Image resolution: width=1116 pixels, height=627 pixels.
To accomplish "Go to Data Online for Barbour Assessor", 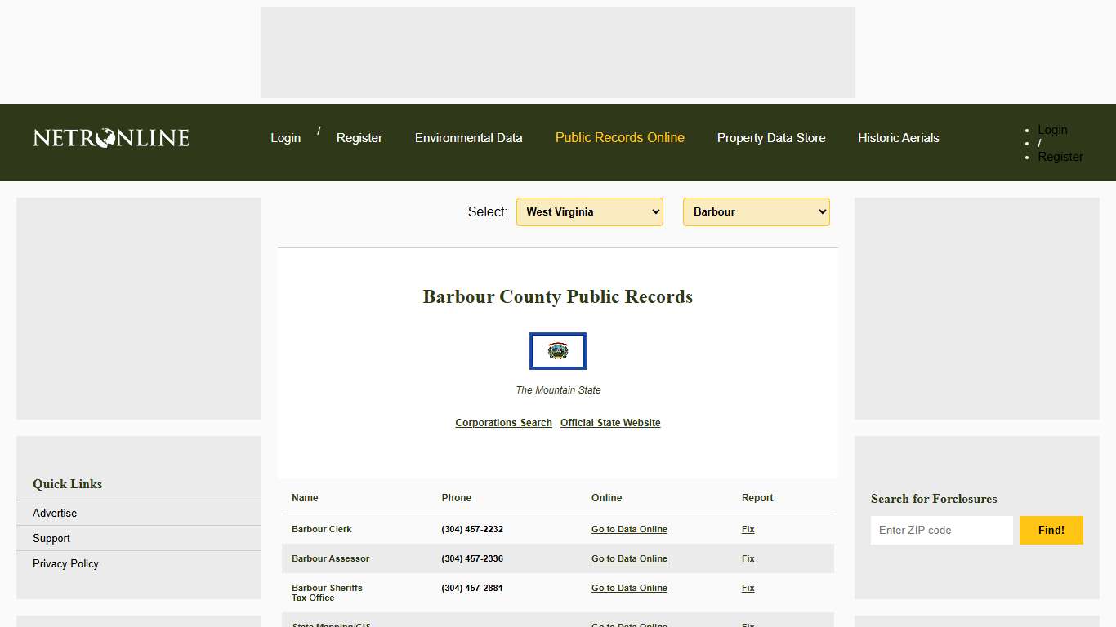I will (629, 558).
